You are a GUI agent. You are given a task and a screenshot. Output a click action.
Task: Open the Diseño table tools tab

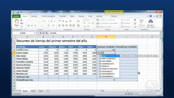[114, 16]
